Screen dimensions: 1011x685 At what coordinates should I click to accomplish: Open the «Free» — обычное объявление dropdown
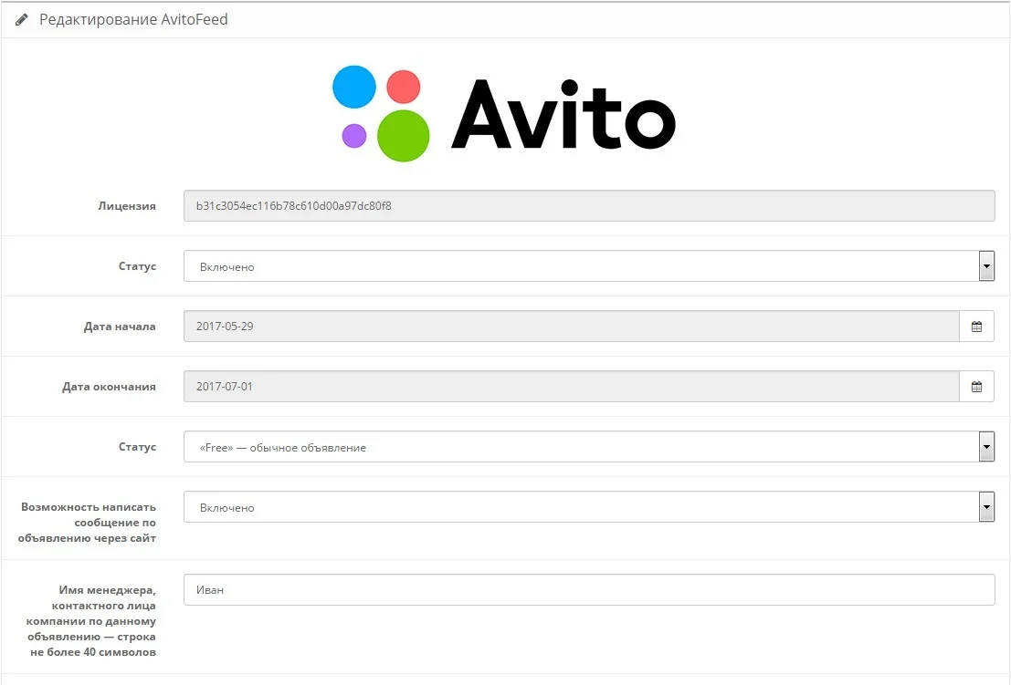click(x=589, y=447)
